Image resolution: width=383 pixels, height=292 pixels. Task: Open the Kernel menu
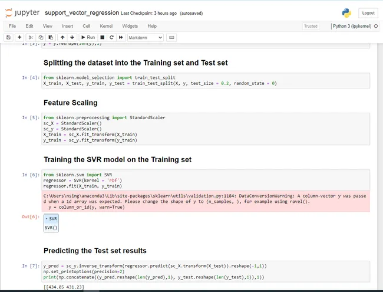[106, 26]
